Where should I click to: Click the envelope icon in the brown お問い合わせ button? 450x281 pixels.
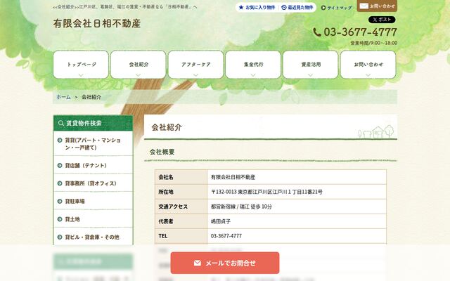(364, 6)
